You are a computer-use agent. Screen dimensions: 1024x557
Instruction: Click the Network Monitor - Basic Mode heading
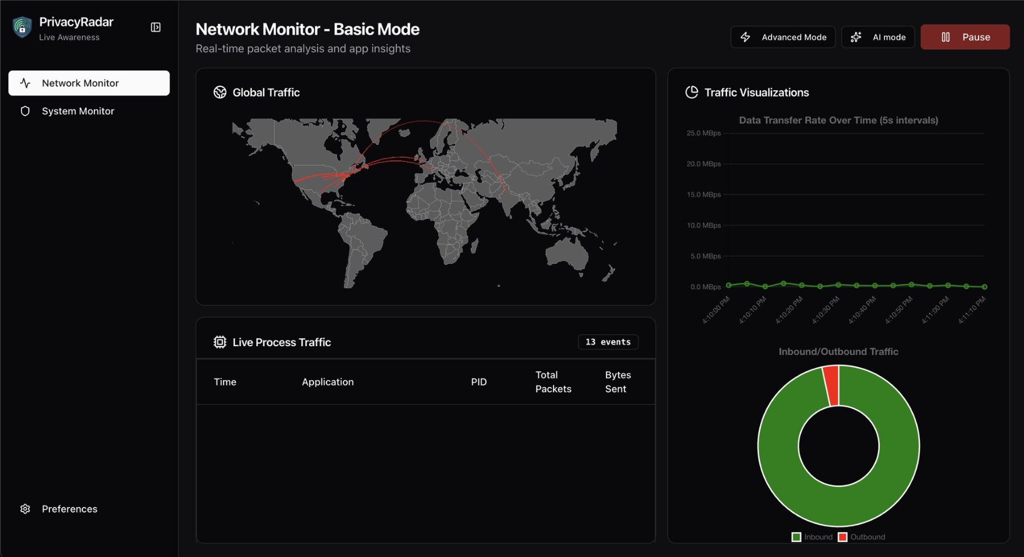[308, 29]
